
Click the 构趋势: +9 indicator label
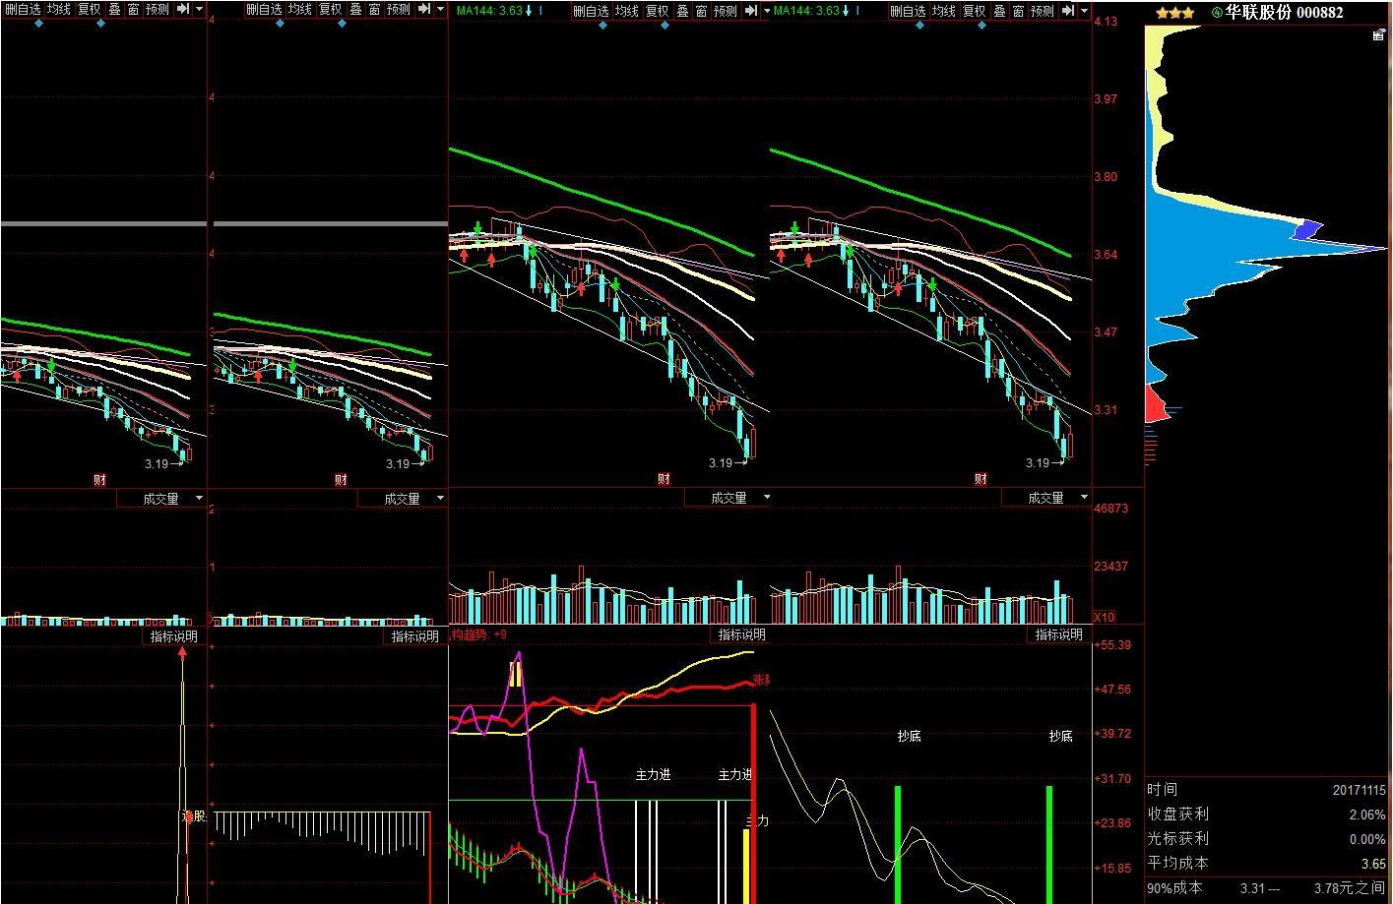click(478, 634)
